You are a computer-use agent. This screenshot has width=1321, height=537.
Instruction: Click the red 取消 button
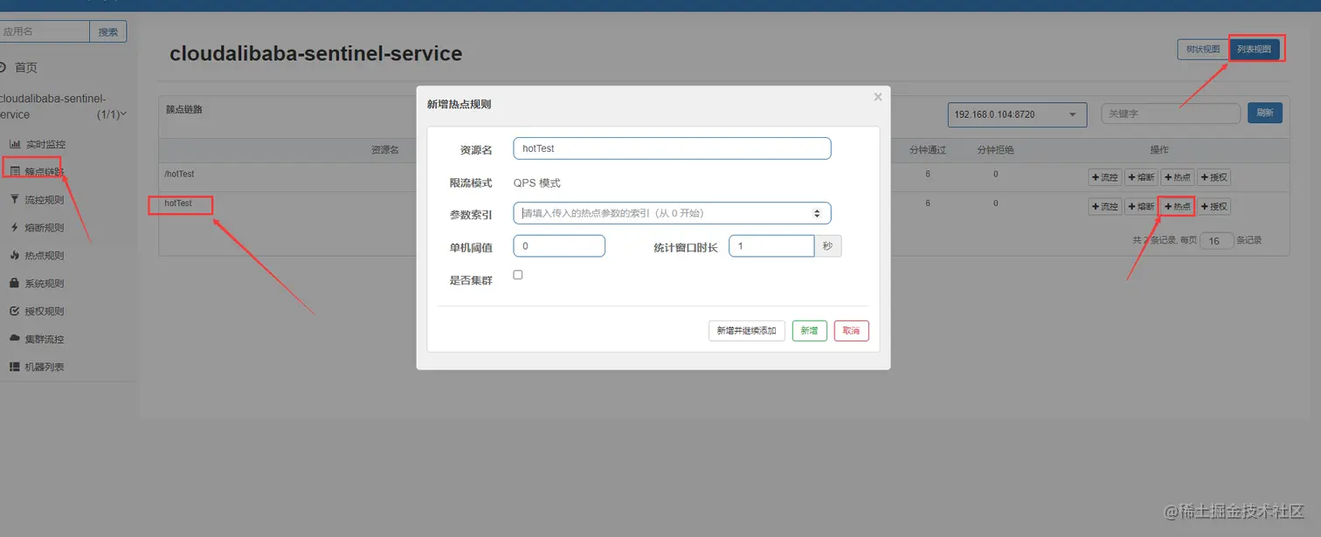(852, 331)
